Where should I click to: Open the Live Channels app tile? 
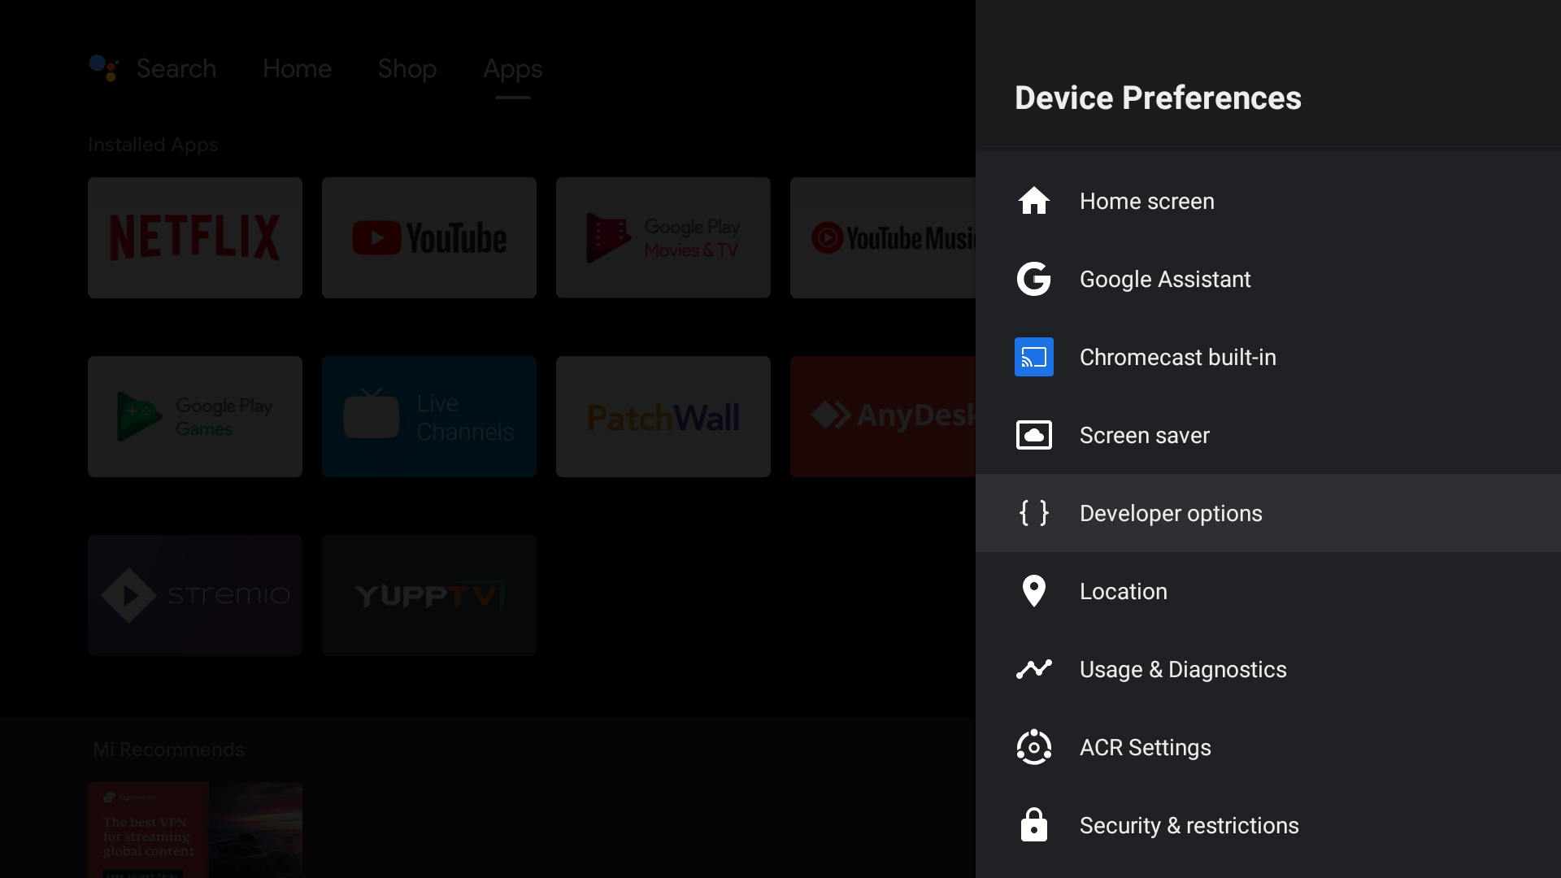click(429, 416)
